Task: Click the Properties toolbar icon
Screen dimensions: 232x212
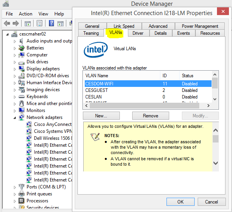Action: (x=40, y=23)
